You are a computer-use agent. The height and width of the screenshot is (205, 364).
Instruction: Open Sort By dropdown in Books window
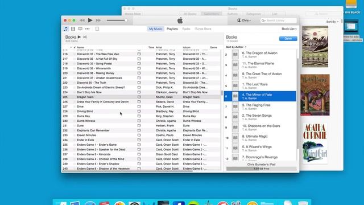click(x=332, y=22)
